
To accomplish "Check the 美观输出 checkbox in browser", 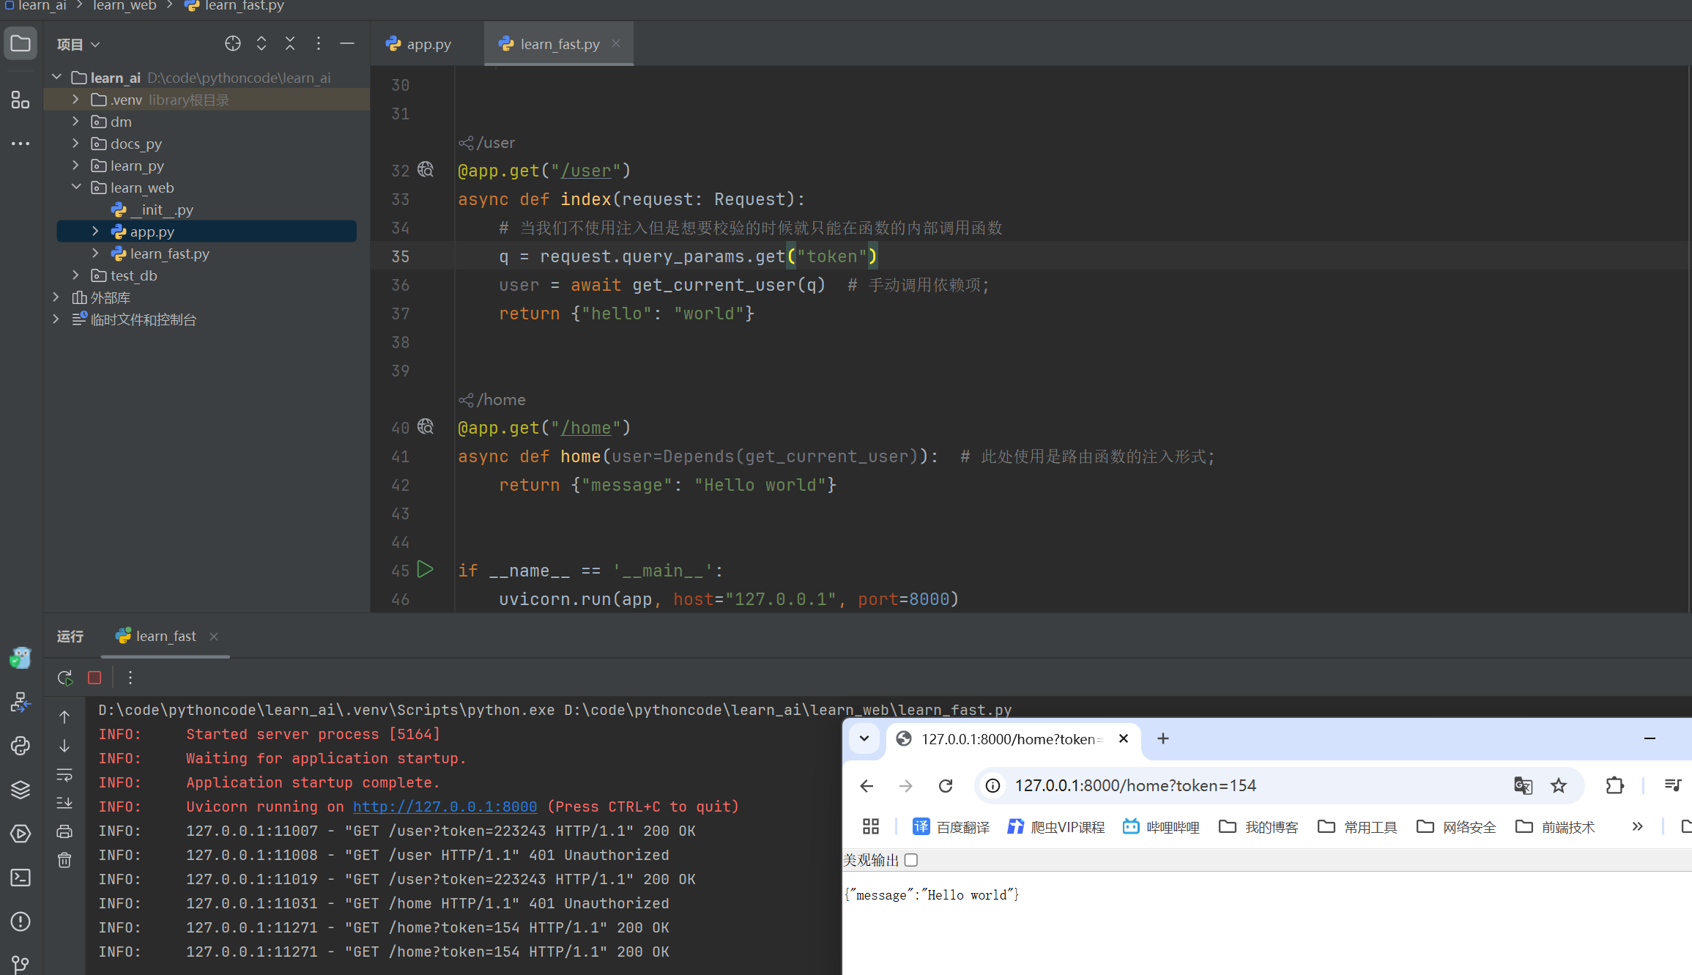I will click(910, 860).
